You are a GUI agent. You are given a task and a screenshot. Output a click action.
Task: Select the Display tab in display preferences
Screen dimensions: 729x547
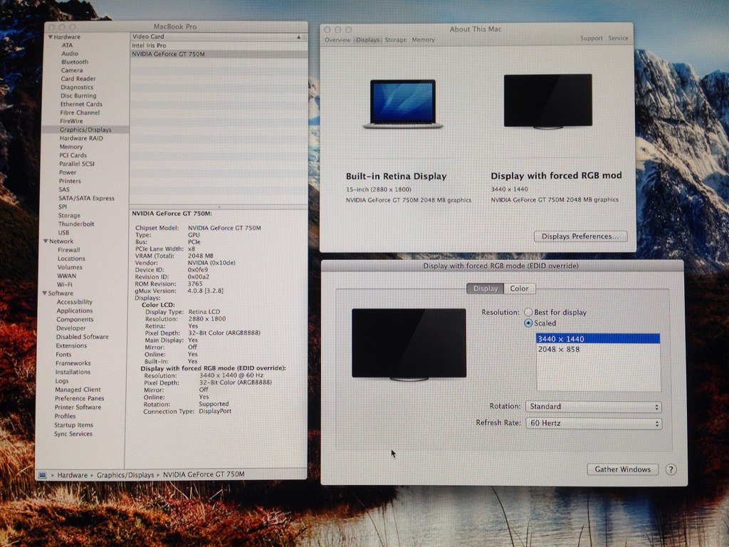pos(486,288)
